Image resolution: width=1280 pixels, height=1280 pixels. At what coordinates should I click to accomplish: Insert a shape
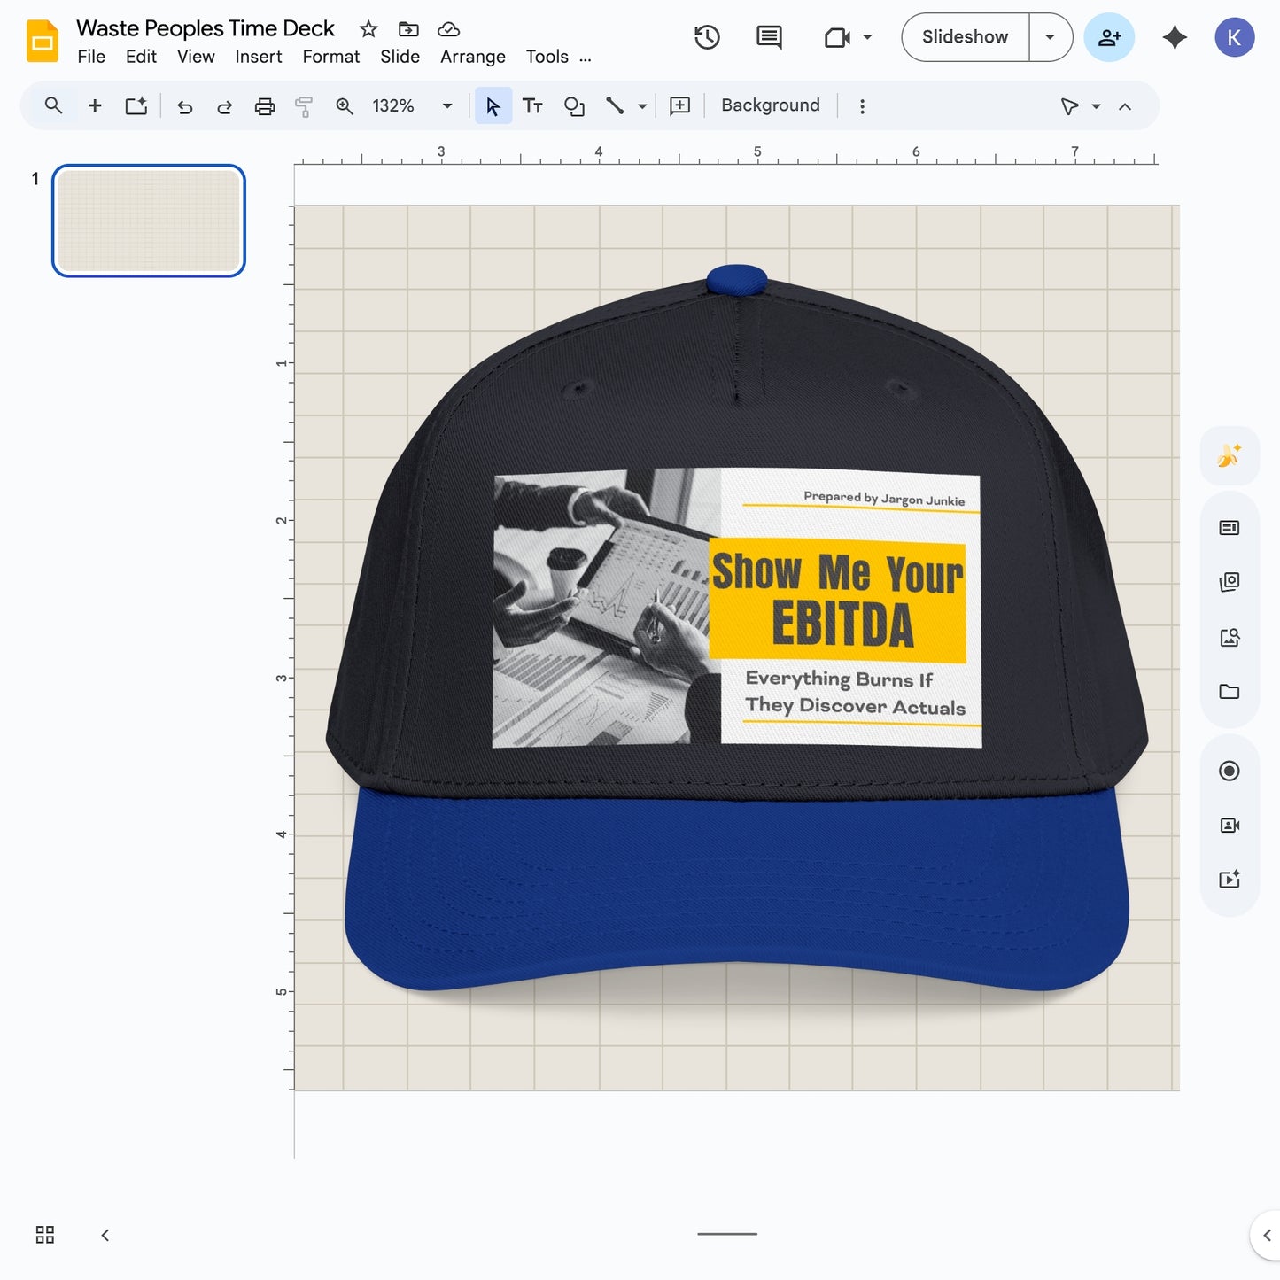pyautogui.click(x=574, y=106)
